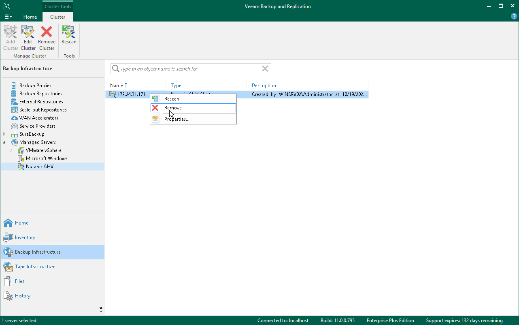Select WAN Accelerators in the tree

(x=39, y=118)
